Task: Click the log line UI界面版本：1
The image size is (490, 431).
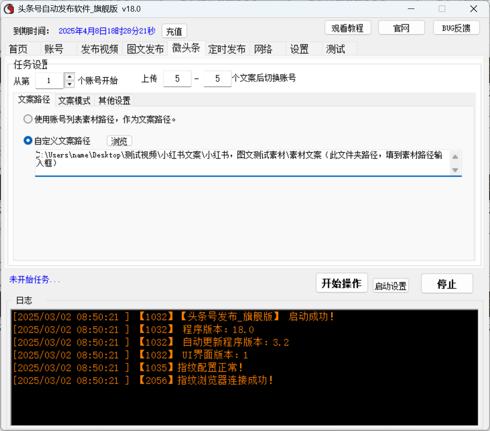Action: click(x=130, y=355)
